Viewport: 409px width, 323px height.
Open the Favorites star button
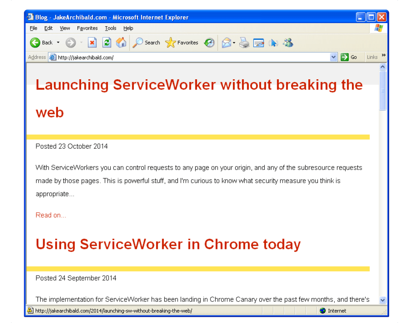tap(182, 43)
